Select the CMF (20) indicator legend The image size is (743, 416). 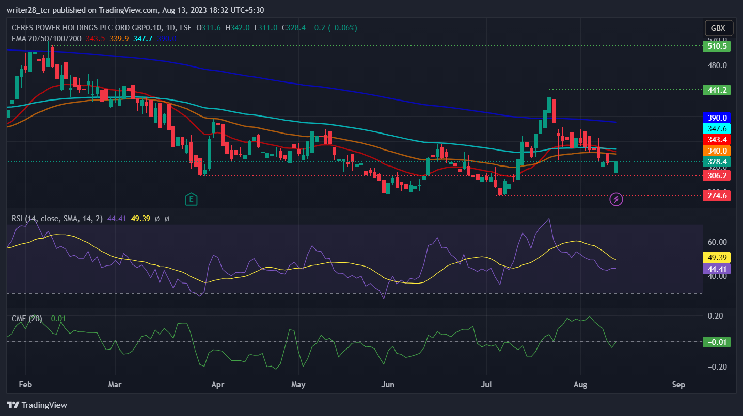[27, 319]
